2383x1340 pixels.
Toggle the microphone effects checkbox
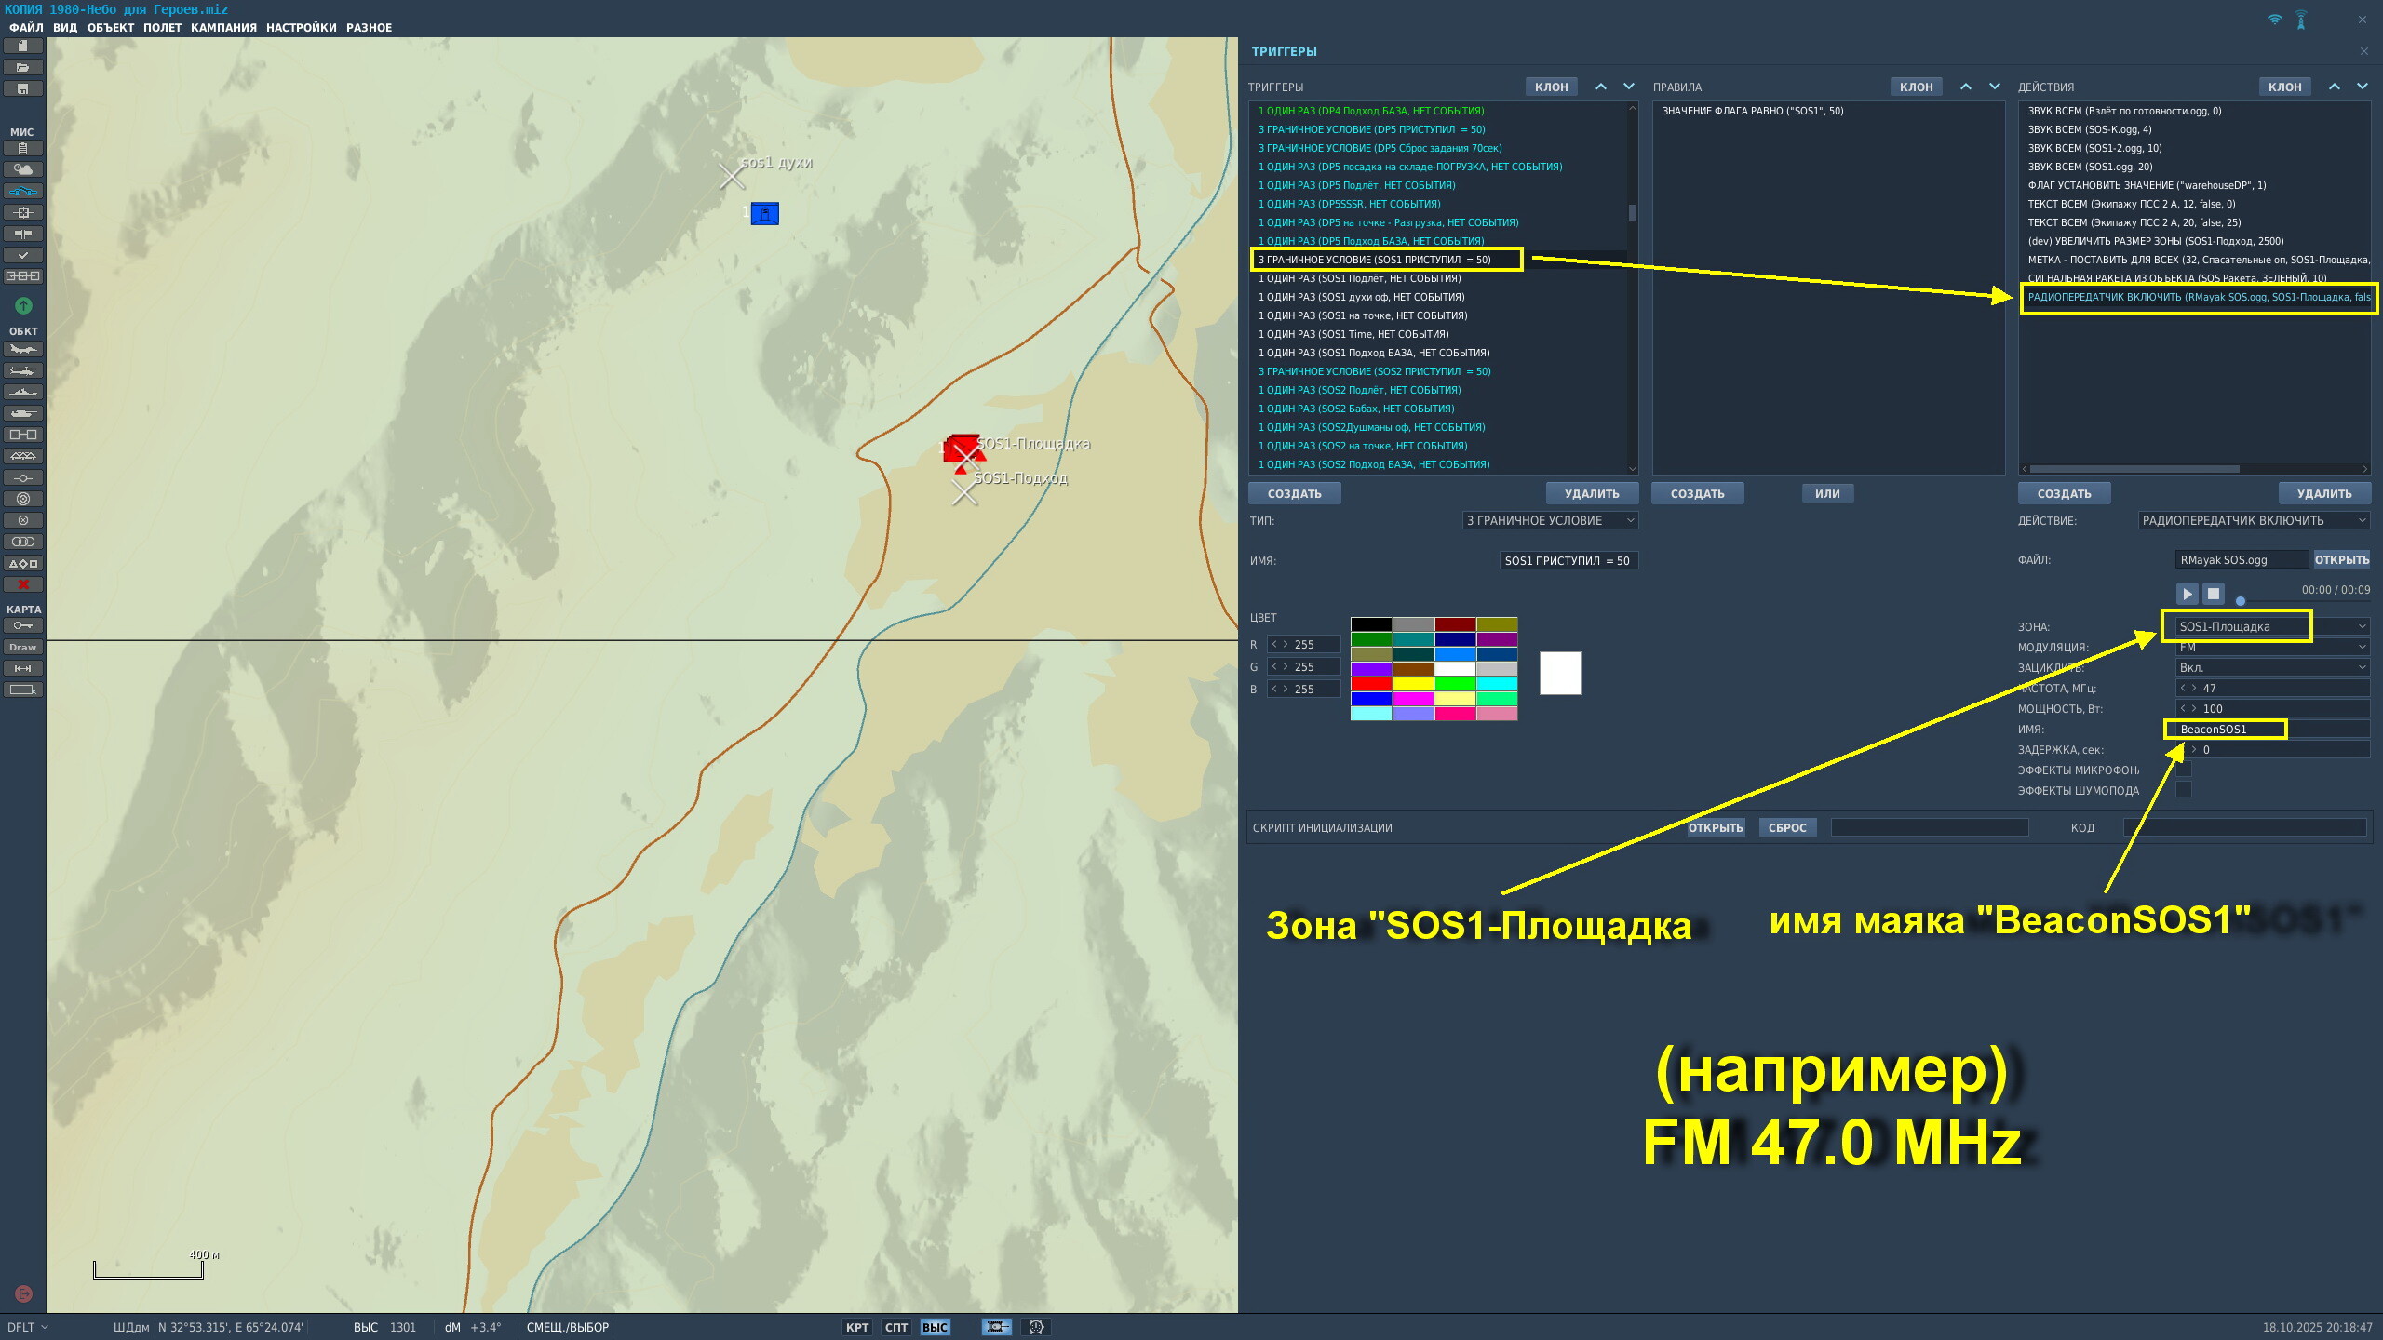pos(2183,770)
